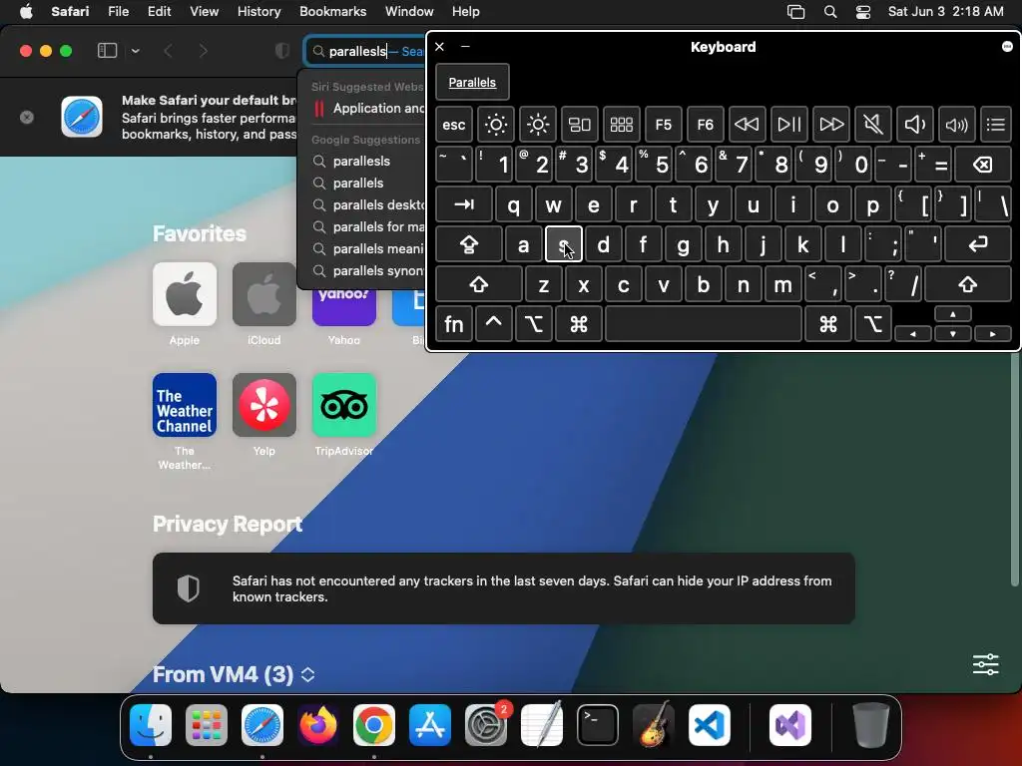Tap the F5 key
This screenshot has width=1022, height=766.
tap(663, 125)
